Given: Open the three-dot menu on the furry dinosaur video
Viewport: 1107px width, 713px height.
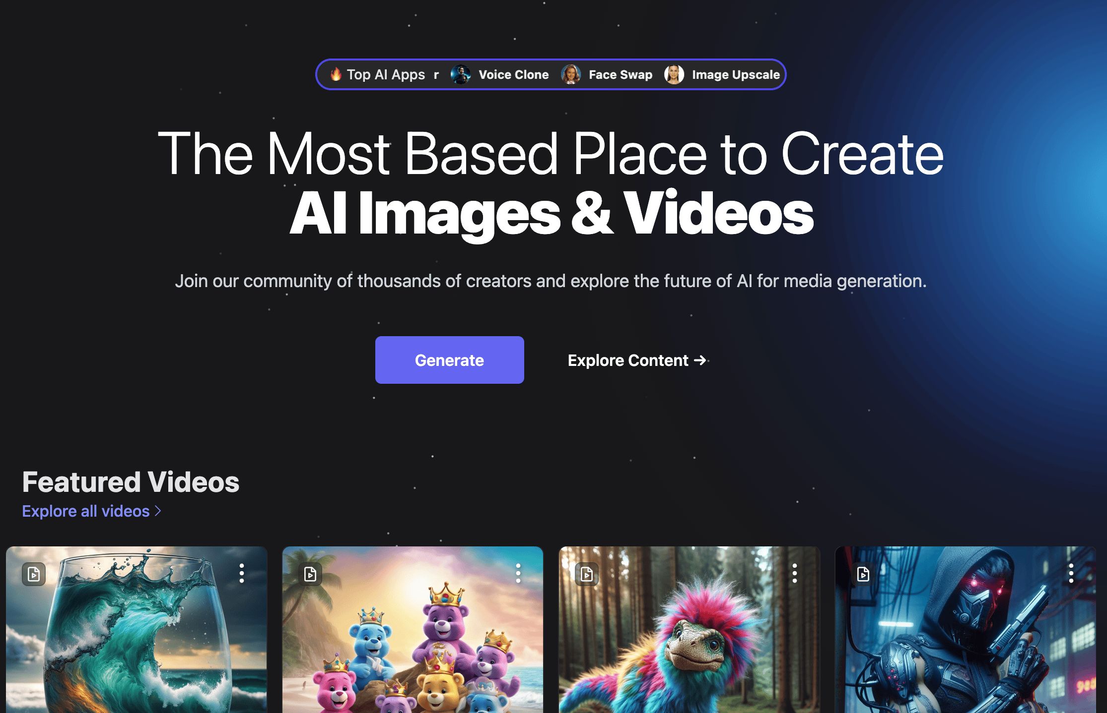Looking at the screenshot, I should tap(795, 573).
